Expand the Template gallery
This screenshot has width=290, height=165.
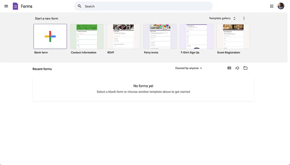tap(222, 18)
